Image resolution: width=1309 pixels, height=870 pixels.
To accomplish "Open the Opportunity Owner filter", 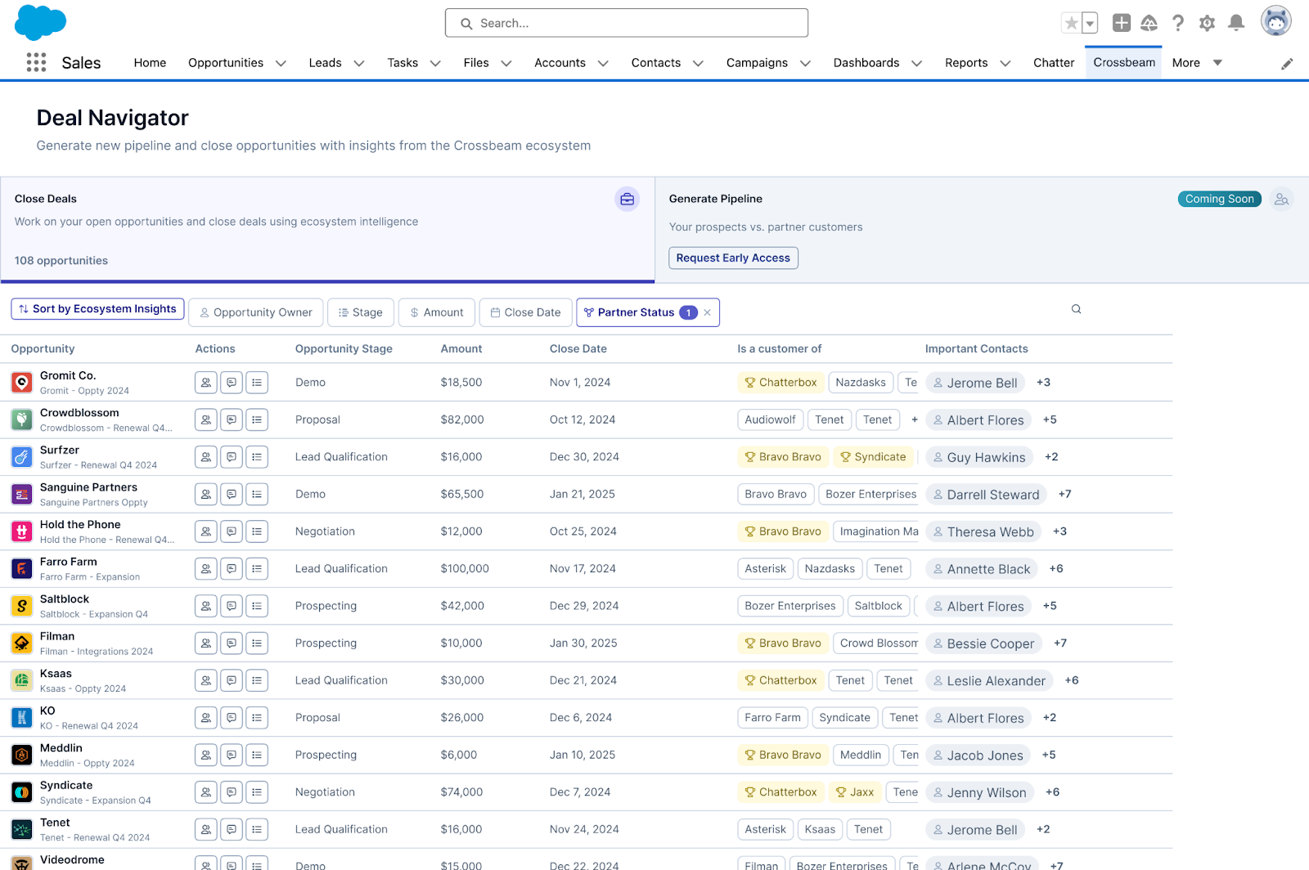I will click(x=256, y=312).
